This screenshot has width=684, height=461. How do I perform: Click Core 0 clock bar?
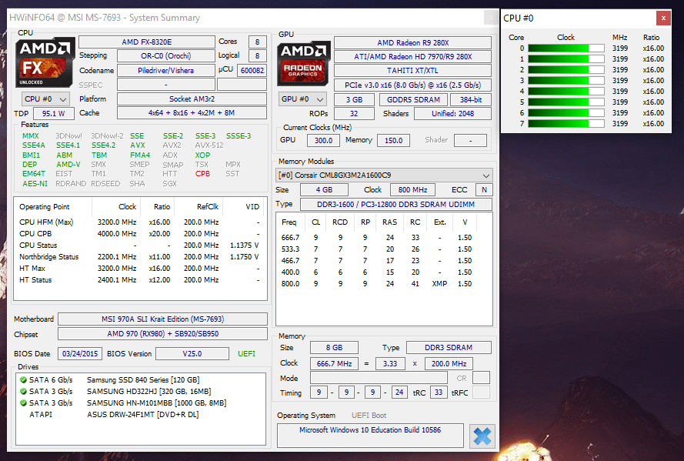566,48
